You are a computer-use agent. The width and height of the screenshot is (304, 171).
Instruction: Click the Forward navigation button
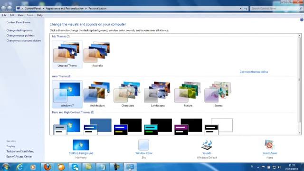tap(9, 9)
